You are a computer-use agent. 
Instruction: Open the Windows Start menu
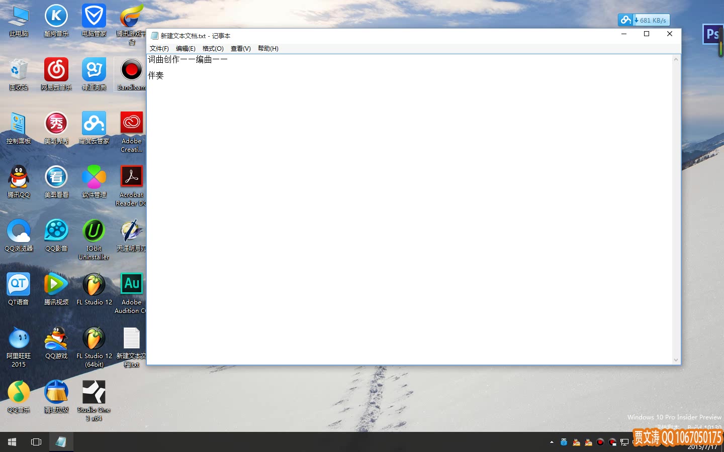click(12, 442)
